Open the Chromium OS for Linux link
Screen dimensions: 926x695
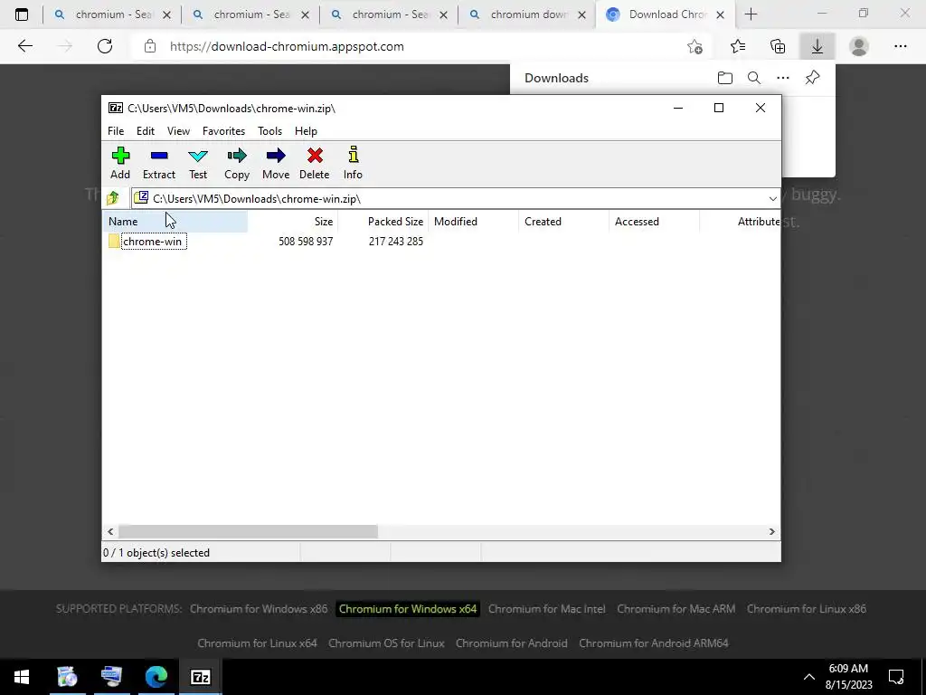coord(386,643)
